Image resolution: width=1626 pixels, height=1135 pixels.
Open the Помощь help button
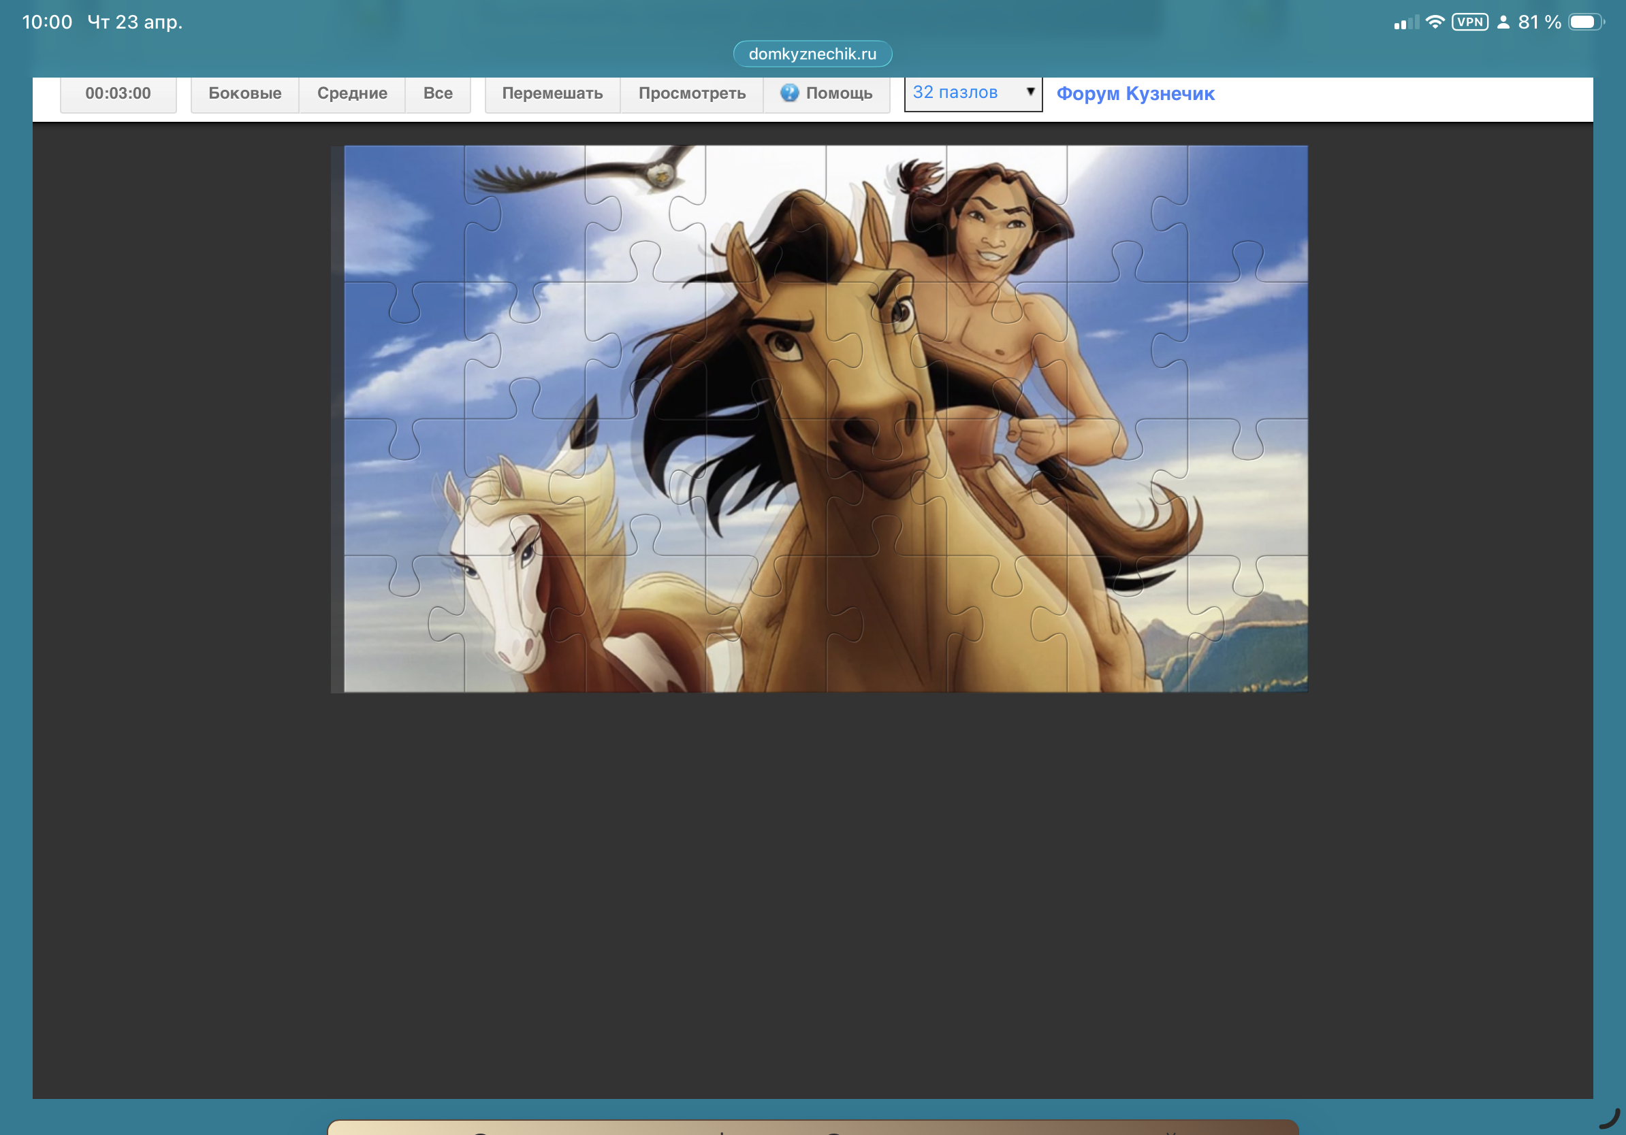tap(827, 93)
